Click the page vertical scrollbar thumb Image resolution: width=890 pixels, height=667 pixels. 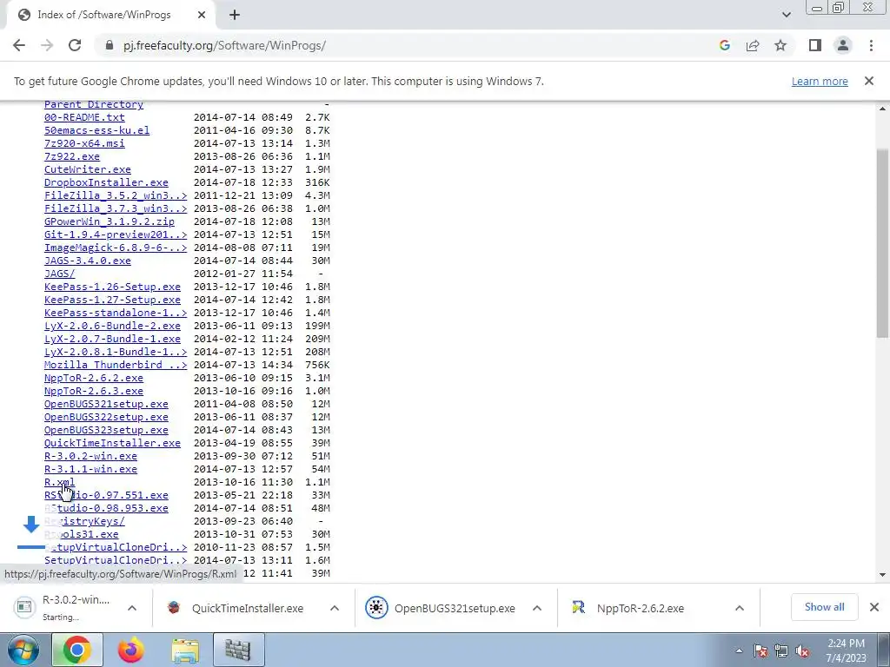click(883, 244)
